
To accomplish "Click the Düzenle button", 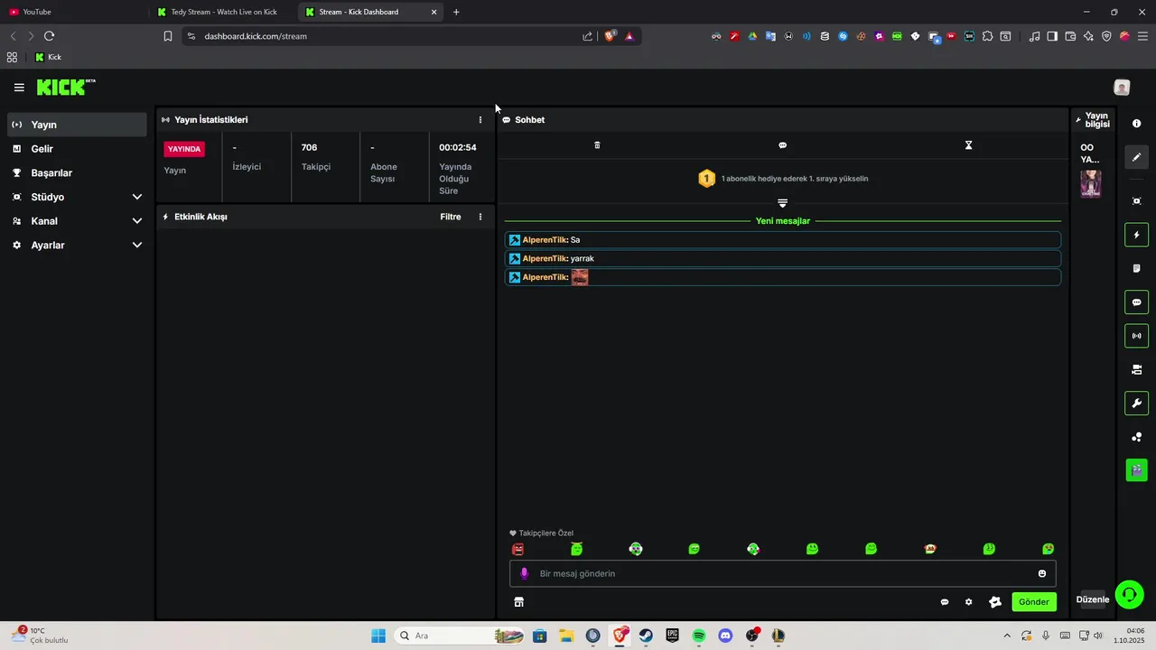I will click(x=1092, y=599).
